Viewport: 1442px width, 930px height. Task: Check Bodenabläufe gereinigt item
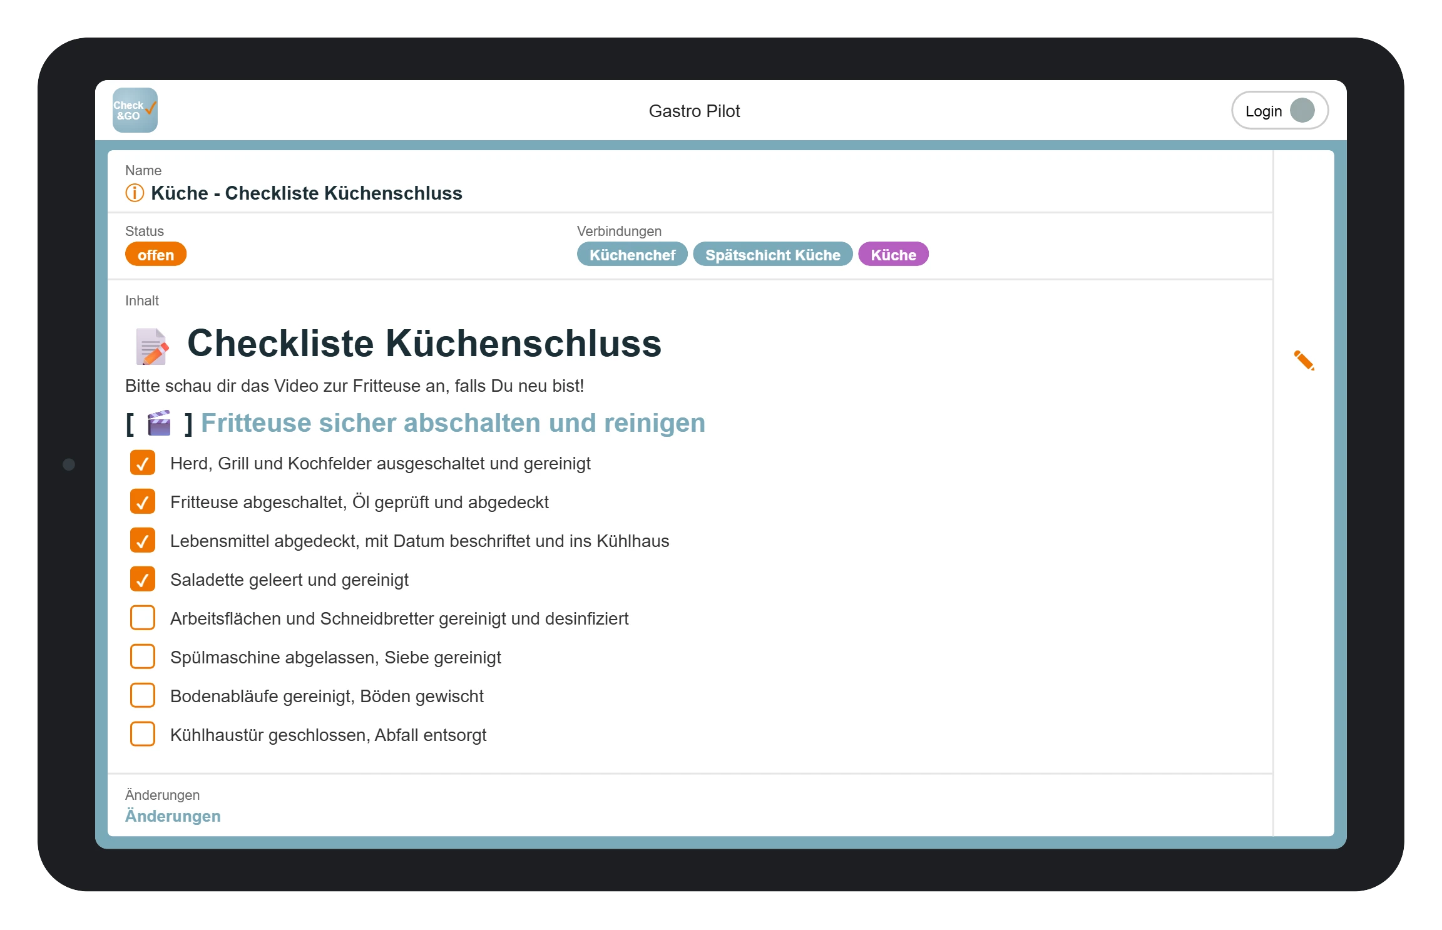point(143,696)
